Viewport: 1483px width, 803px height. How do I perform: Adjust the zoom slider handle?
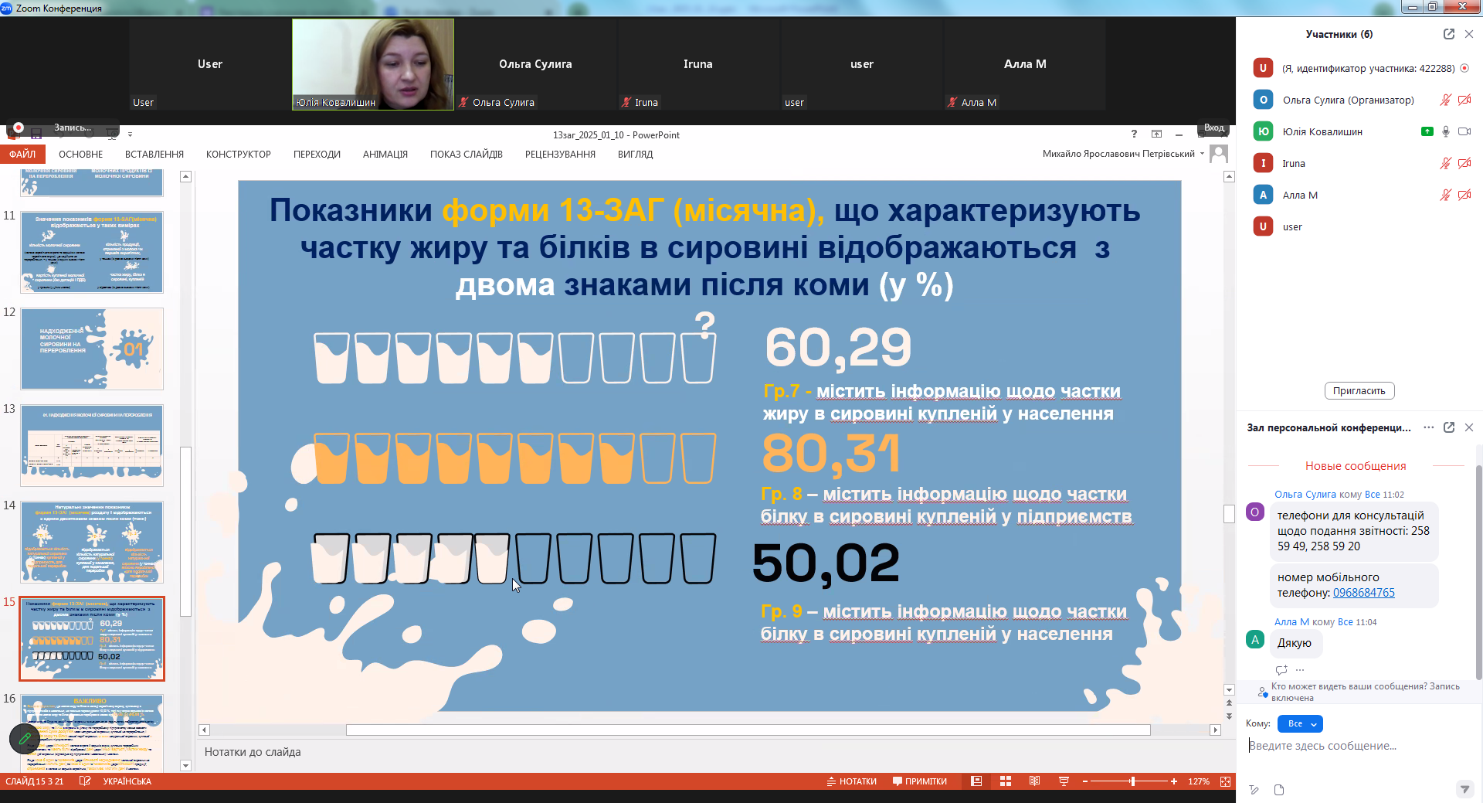pyautogui.click(x=1132, y=781)
